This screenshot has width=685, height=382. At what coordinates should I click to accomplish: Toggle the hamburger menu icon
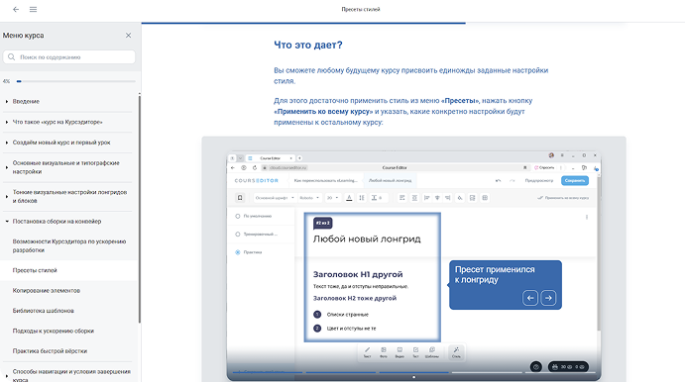point(33,9)
